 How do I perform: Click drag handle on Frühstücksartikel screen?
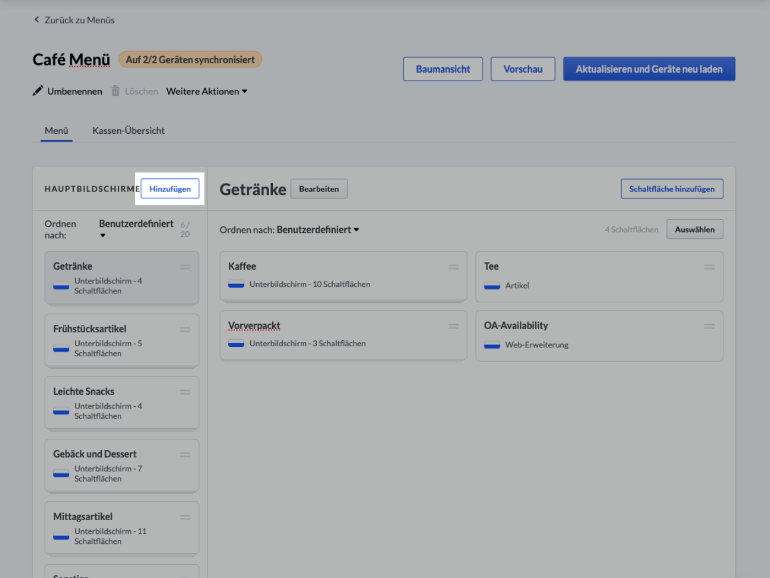(185, 329)
